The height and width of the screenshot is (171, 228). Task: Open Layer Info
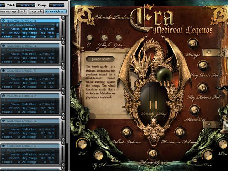click(36, 11)
